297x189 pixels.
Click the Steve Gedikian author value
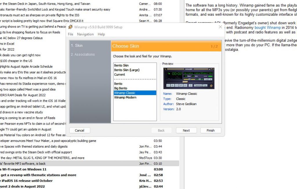(186, 104)
